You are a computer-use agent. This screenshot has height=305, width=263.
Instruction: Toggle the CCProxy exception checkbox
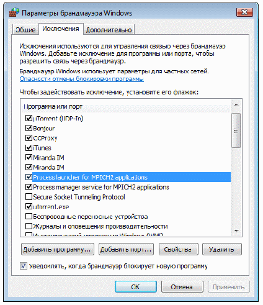coord(29,138)
